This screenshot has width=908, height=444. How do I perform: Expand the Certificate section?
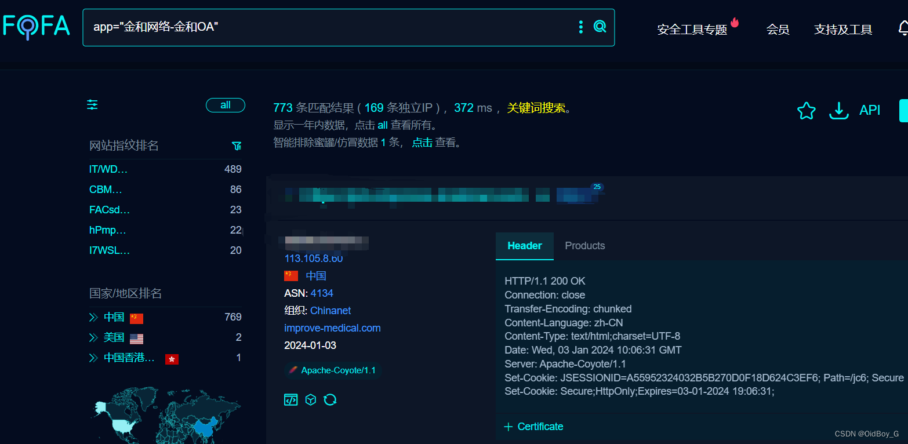533,427
